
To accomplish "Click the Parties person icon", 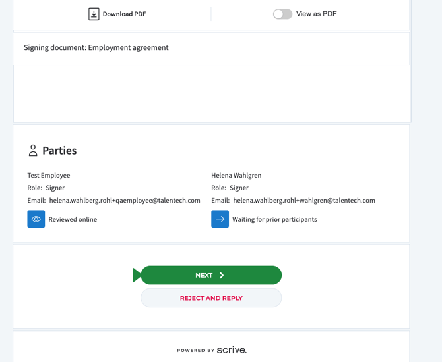I will 33,151.
